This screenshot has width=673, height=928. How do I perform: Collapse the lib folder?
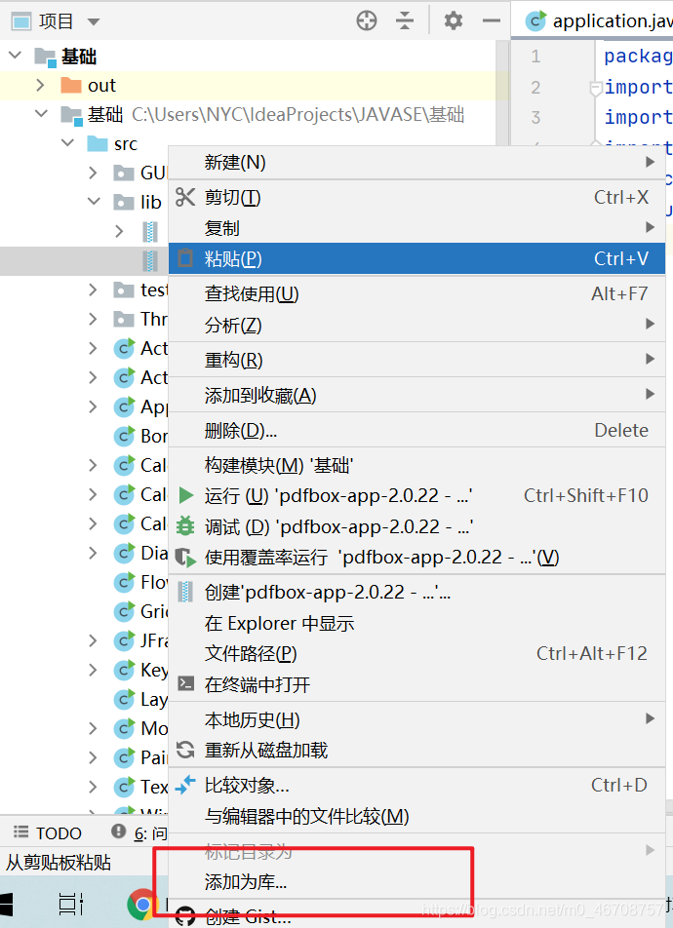[94, 201]
